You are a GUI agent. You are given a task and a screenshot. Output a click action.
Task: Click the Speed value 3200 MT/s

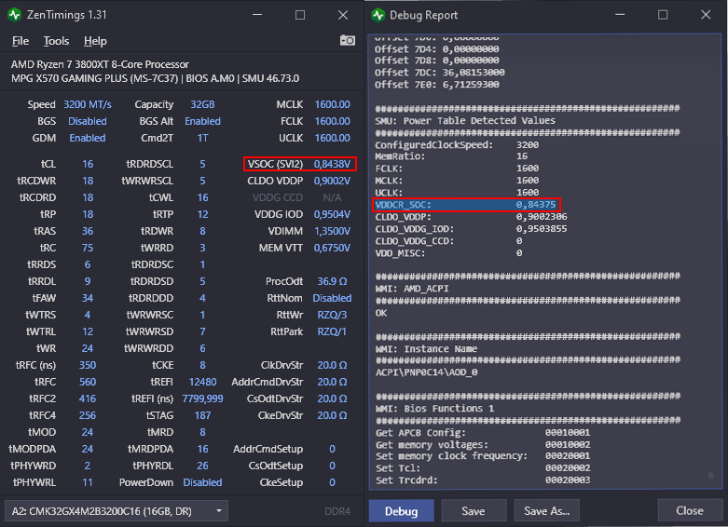tap(88, 105)
